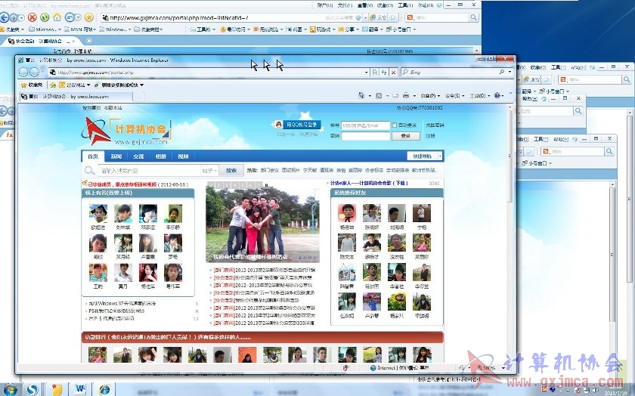635x396 pixels.
Task: Open the 安全(S) menu in IE command bar
Action: tap(454, 95)
